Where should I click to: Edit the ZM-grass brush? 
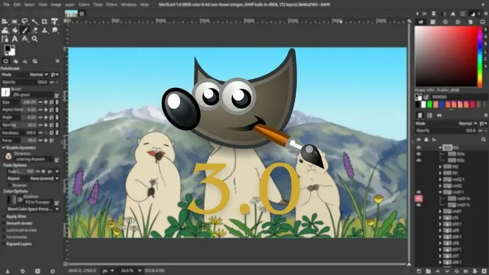click(57, 95)
